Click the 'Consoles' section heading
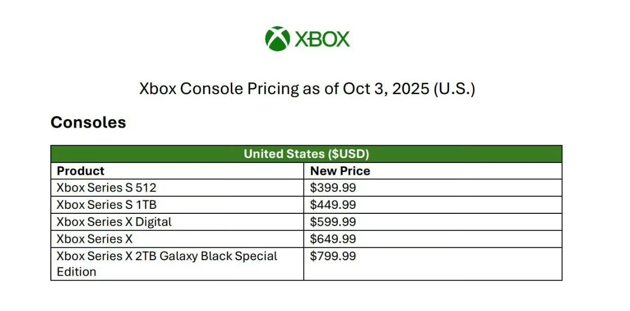The image size is (630, 311). [88, 122]
